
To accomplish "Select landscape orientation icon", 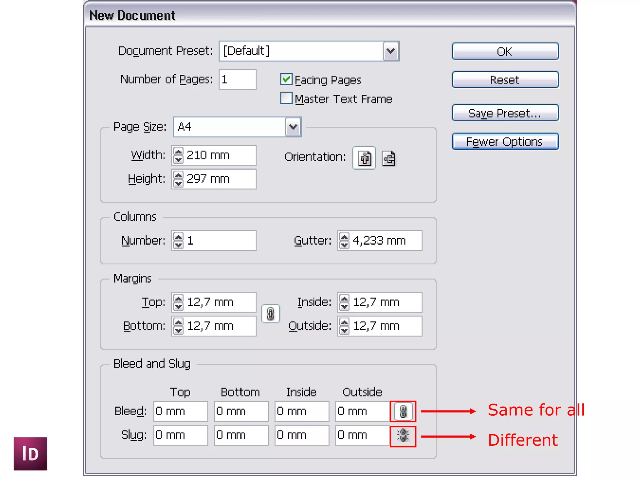I will (389, 158).
